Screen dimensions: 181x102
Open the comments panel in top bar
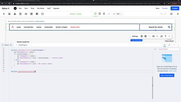171,14
